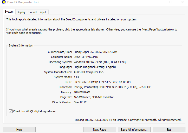Select the Input tab
Screen dimensions: 188x133
[43, 12]
